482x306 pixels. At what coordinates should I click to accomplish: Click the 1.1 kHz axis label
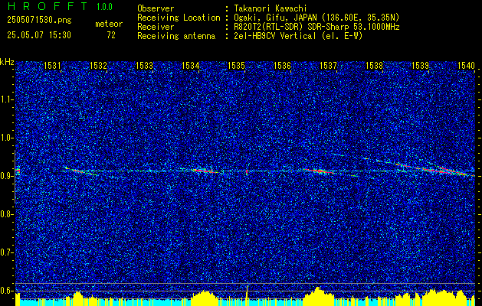click(x=7, y=99)
